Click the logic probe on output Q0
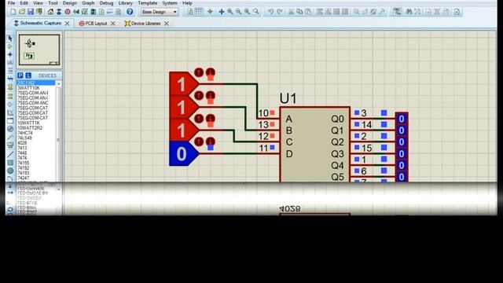 tap(402, 119)
